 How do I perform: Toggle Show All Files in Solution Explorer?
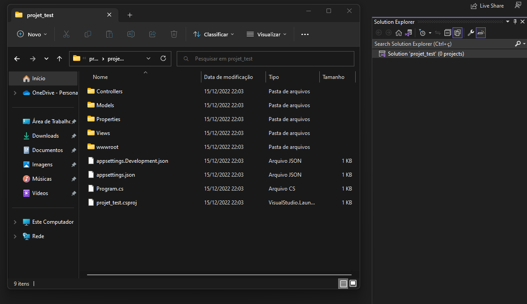457,33
